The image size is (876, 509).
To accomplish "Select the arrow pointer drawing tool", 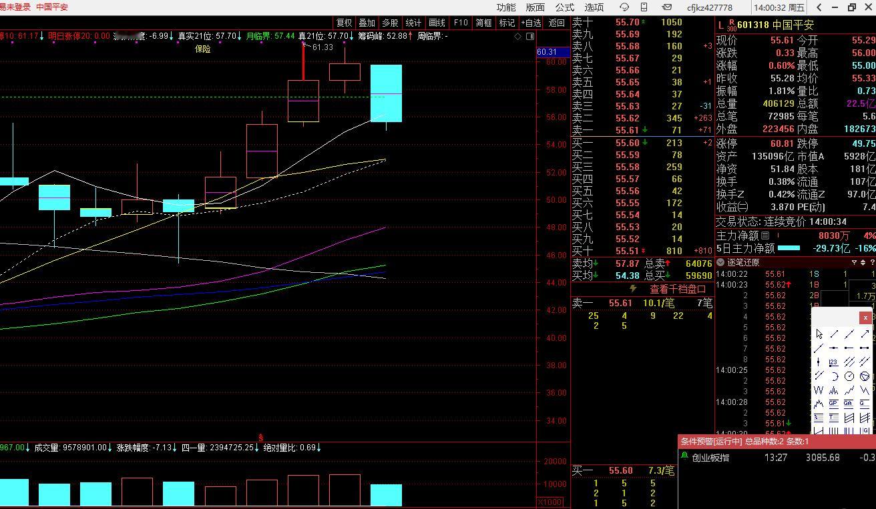I will 819,334.
